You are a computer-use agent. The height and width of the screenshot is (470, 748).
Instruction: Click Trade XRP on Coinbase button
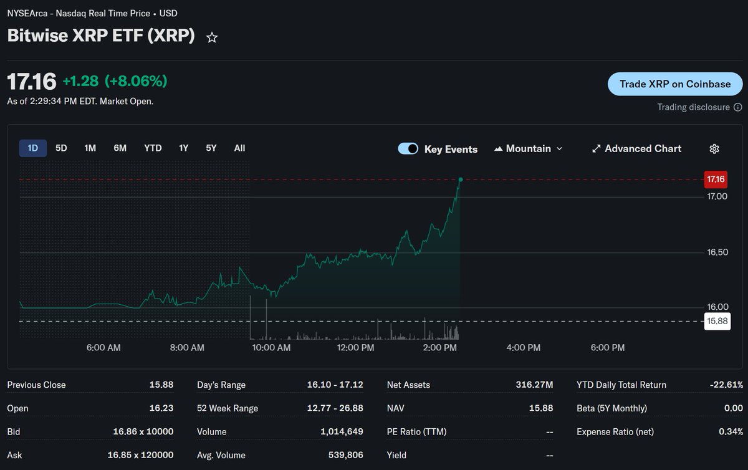(675, 84)
